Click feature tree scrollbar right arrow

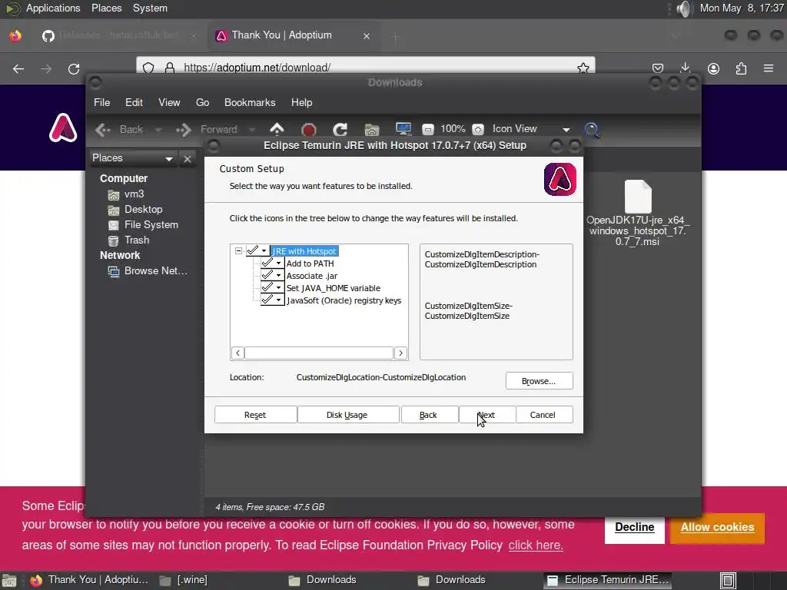[400, 353]
